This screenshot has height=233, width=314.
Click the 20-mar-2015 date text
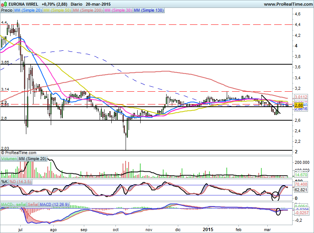tap(98, 4)
